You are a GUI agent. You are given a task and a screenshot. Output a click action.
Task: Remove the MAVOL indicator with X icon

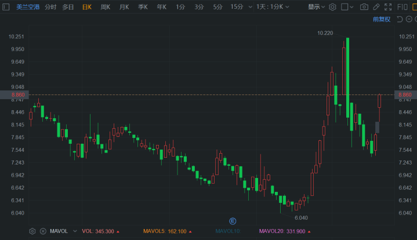[x=42, y=231]
